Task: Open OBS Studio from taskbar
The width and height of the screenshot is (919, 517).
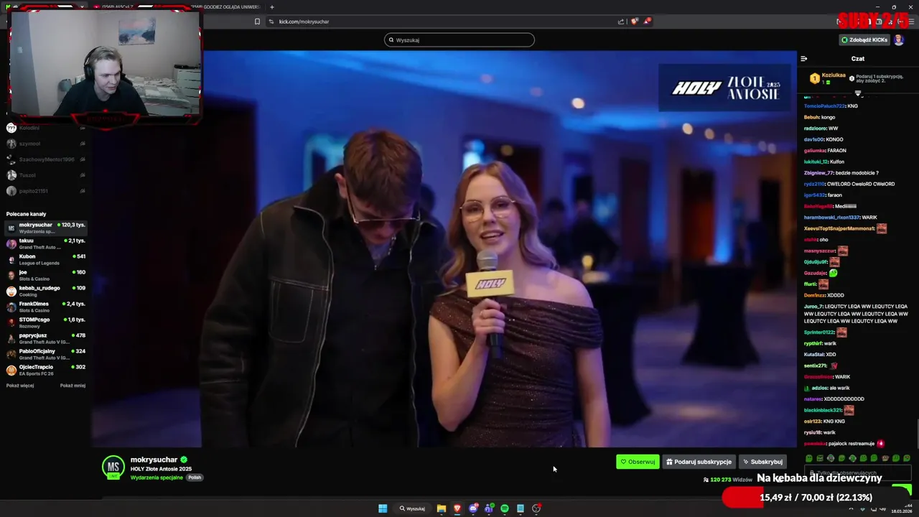Action: tap(536, 508)
